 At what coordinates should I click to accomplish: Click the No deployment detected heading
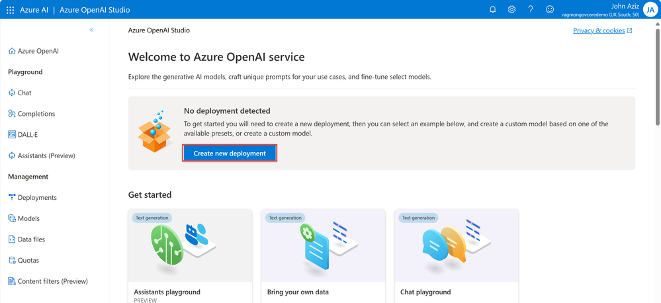tap(227, 111)
